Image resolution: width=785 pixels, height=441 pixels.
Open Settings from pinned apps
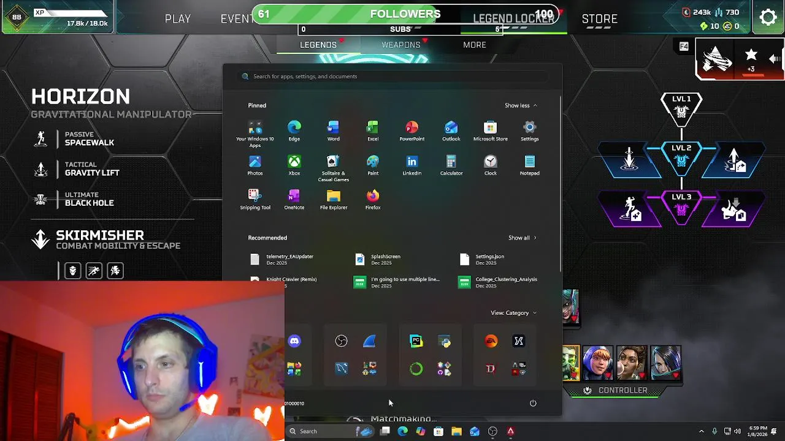pyautogui.click(x=529, y=130)
